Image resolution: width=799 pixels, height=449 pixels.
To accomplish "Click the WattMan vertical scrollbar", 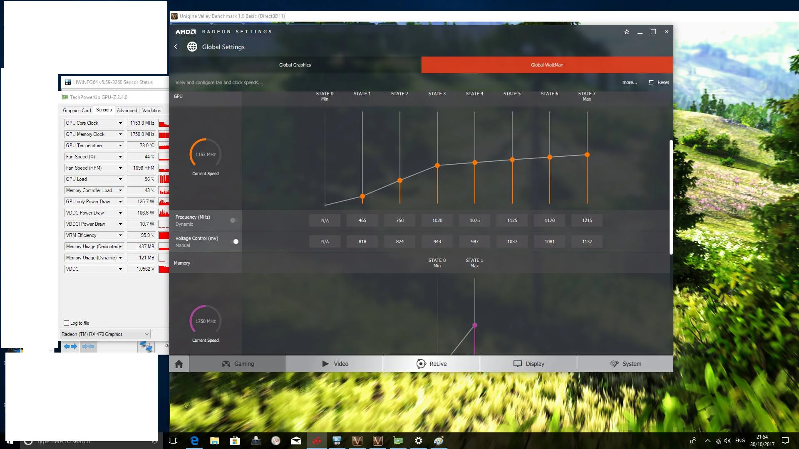I will point(671,197).
